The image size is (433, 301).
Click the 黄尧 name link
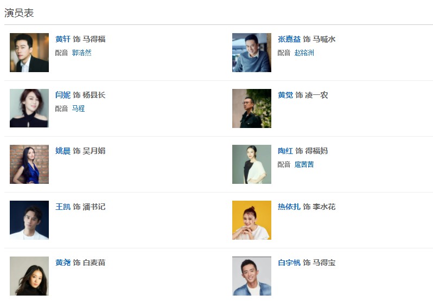click(x=63, y=262)
